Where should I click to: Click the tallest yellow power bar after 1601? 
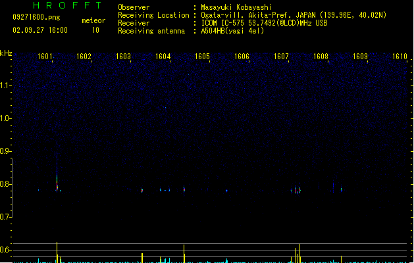tap(57, 252)
